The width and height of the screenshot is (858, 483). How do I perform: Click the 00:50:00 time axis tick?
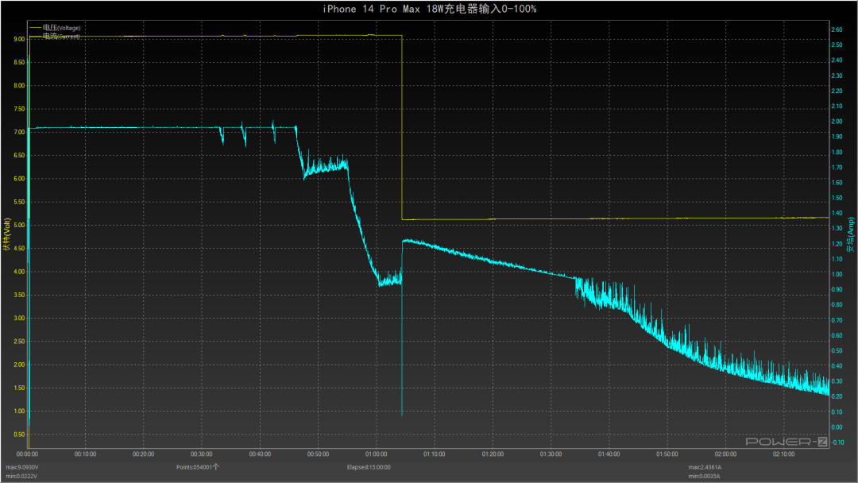click(318, 454)
